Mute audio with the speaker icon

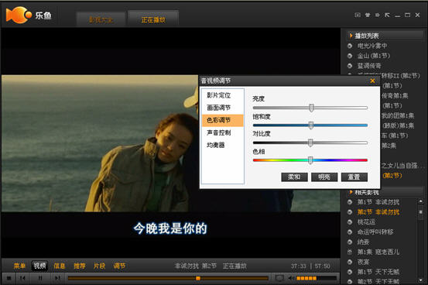[x=291, y=278]
